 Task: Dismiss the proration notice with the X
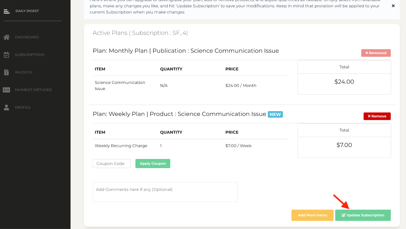point(393,6)
